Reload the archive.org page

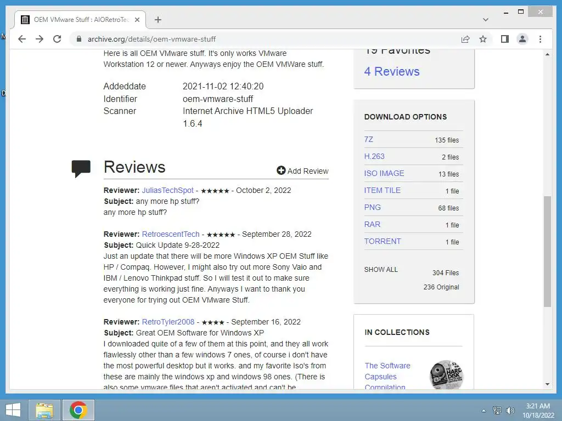[x=57, y=39]
